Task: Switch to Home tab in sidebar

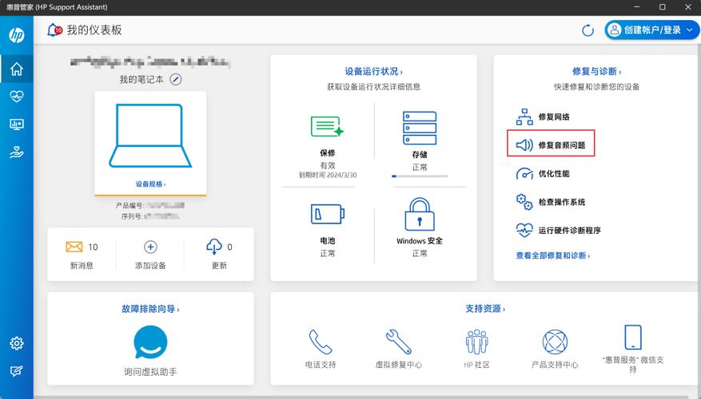Action: click(17, 69)
